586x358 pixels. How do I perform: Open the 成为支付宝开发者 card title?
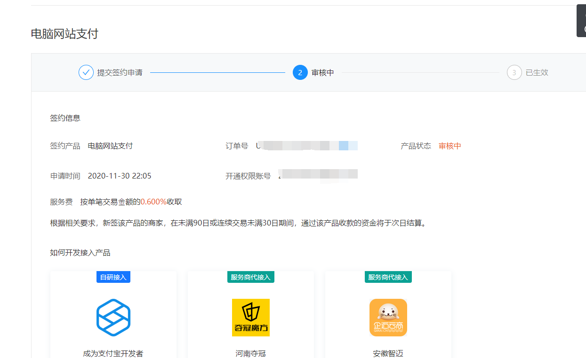pyautogui.click(x=113, y=353)
